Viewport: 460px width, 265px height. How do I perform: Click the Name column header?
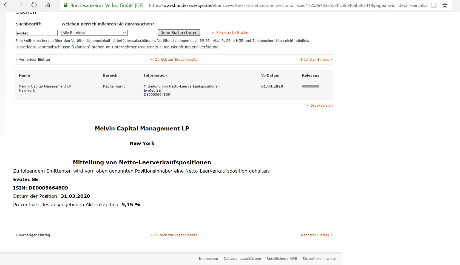click(24, 75)
